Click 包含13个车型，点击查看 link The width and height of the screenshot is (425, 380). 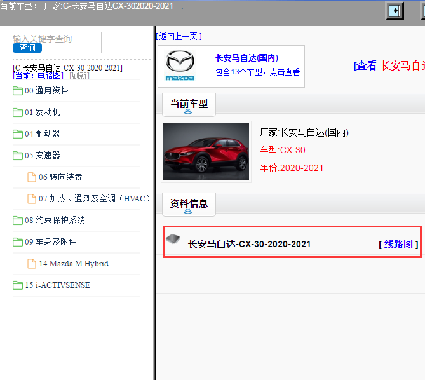point(257,72)
